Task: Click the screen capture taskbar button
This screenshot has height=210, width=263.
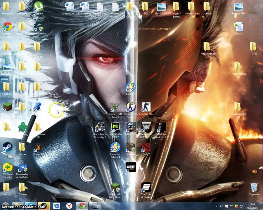Action: tap(95, 206)
